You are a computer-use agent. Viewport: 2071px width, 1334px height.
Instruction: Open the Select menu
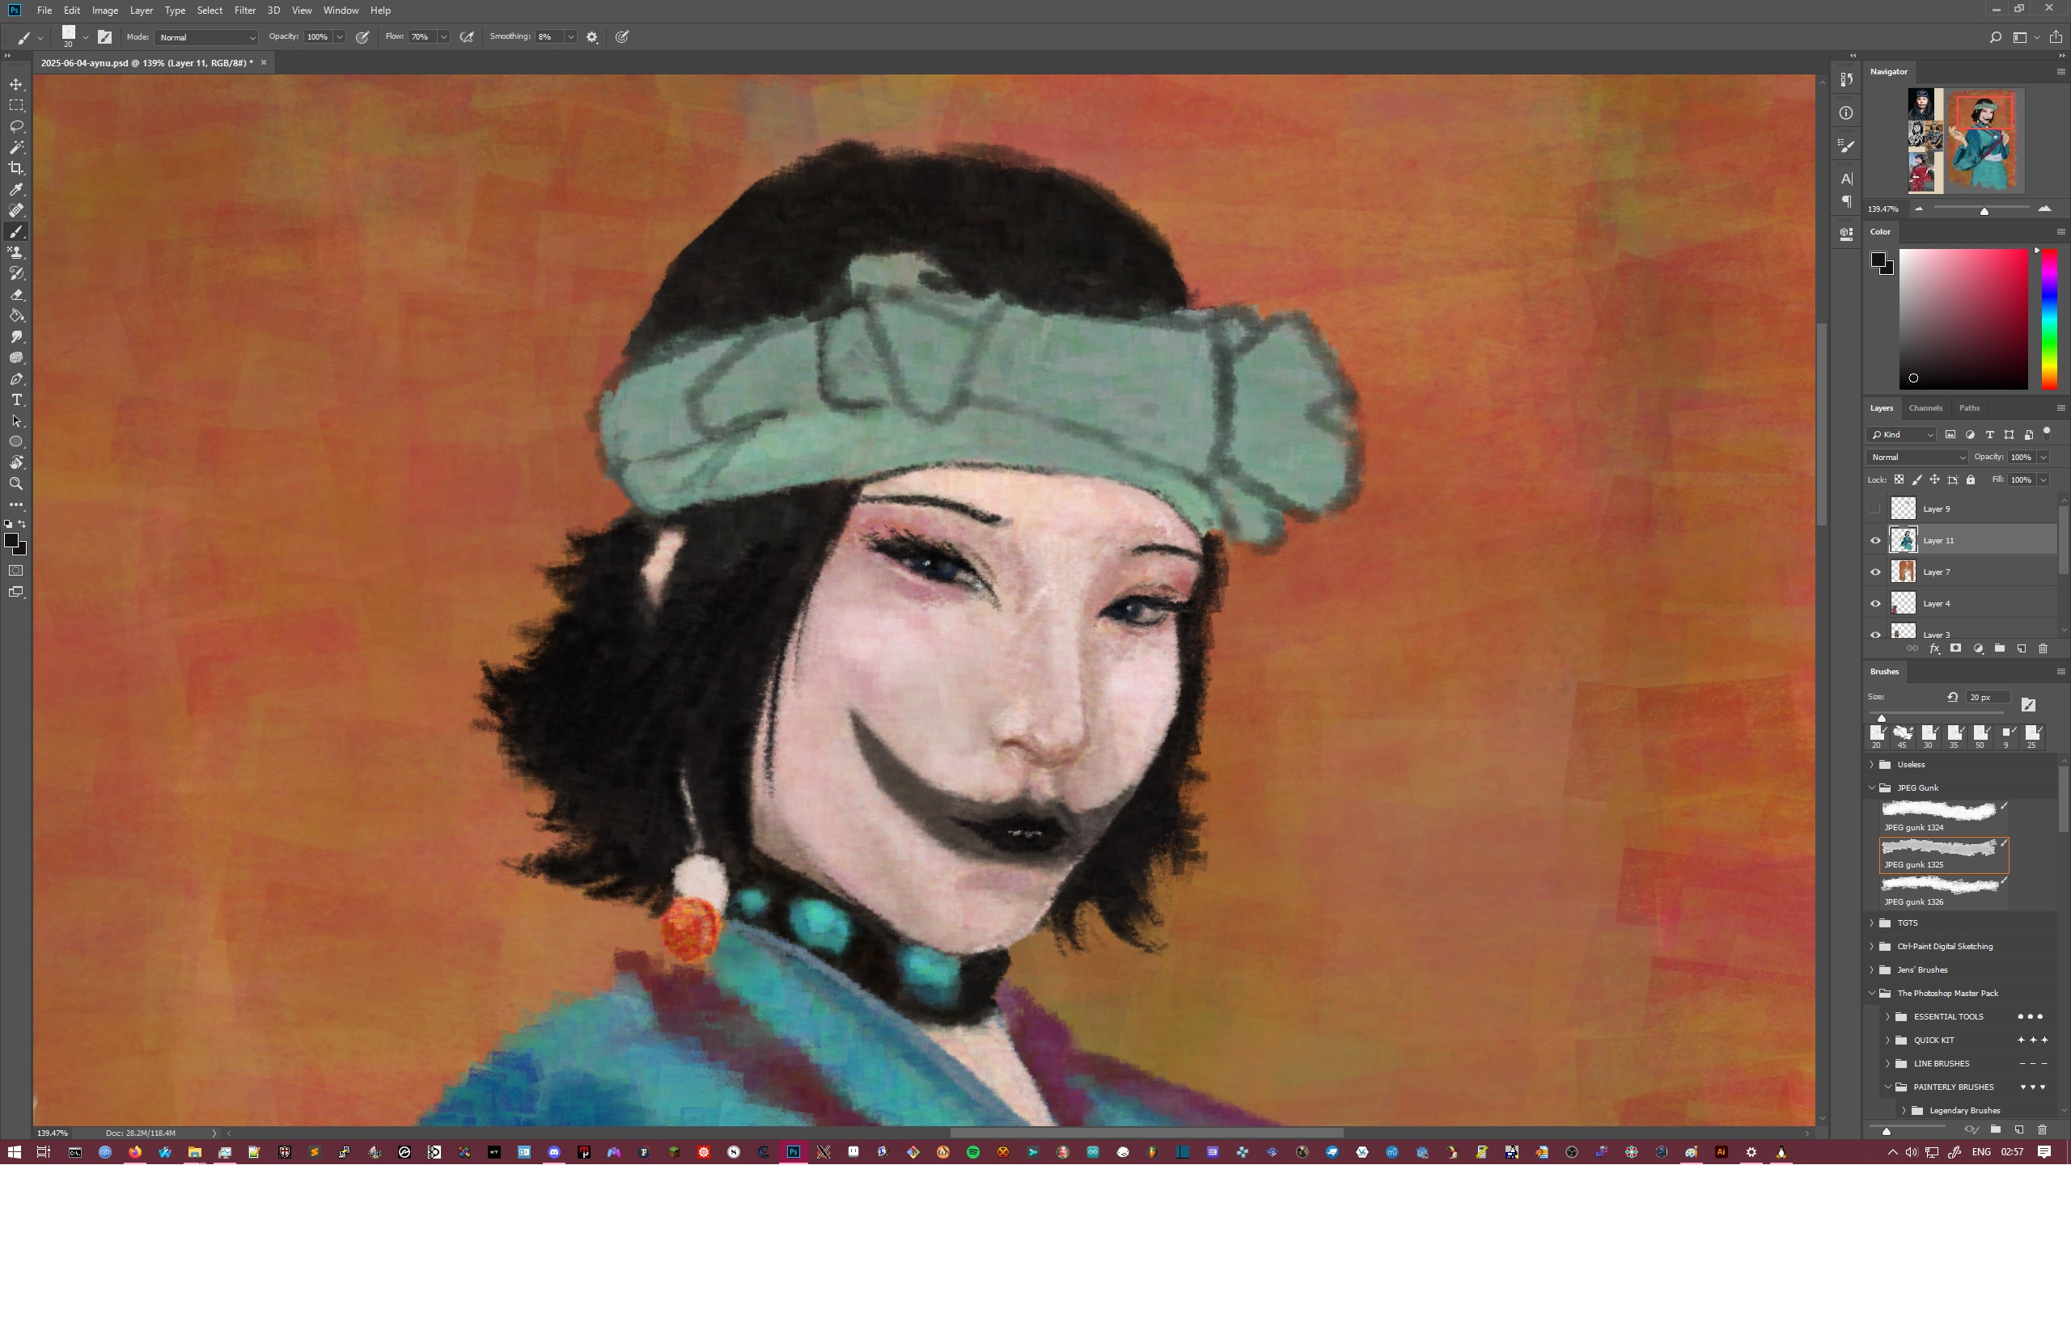pyautogui.click(x=210, y=11)
